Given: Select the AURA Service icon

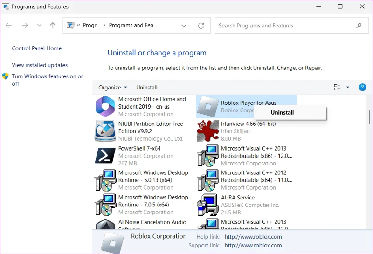Looking at the screenshot, I should tap(208, 205).
